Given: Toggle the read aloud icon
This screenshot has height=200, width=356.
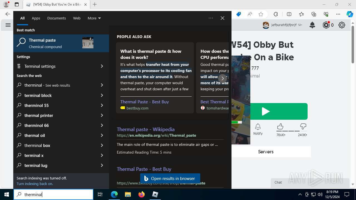Looking at the screenshot, I should 250,14.
